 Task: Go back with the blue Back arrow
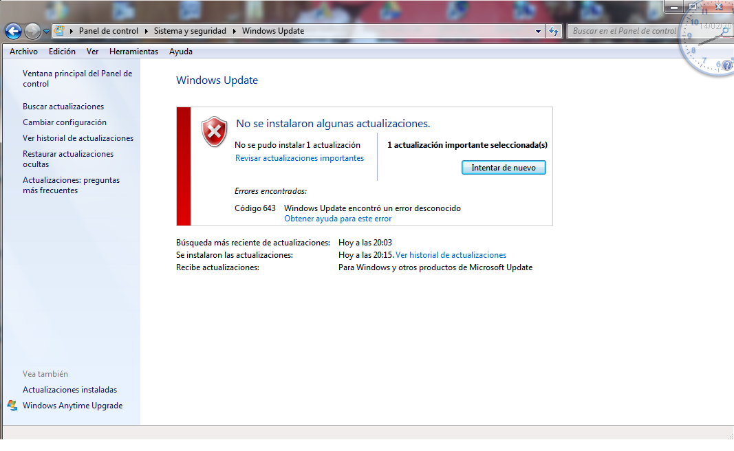(13, 32)
